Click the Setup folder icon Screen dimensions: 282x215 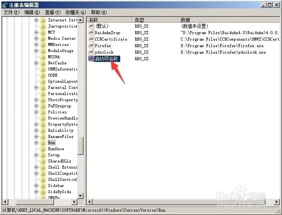pyautogui.click(x=43, y=155)
